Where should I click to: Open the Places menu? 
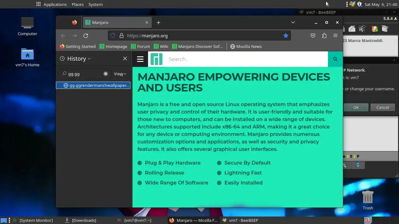tap(78, 4)
